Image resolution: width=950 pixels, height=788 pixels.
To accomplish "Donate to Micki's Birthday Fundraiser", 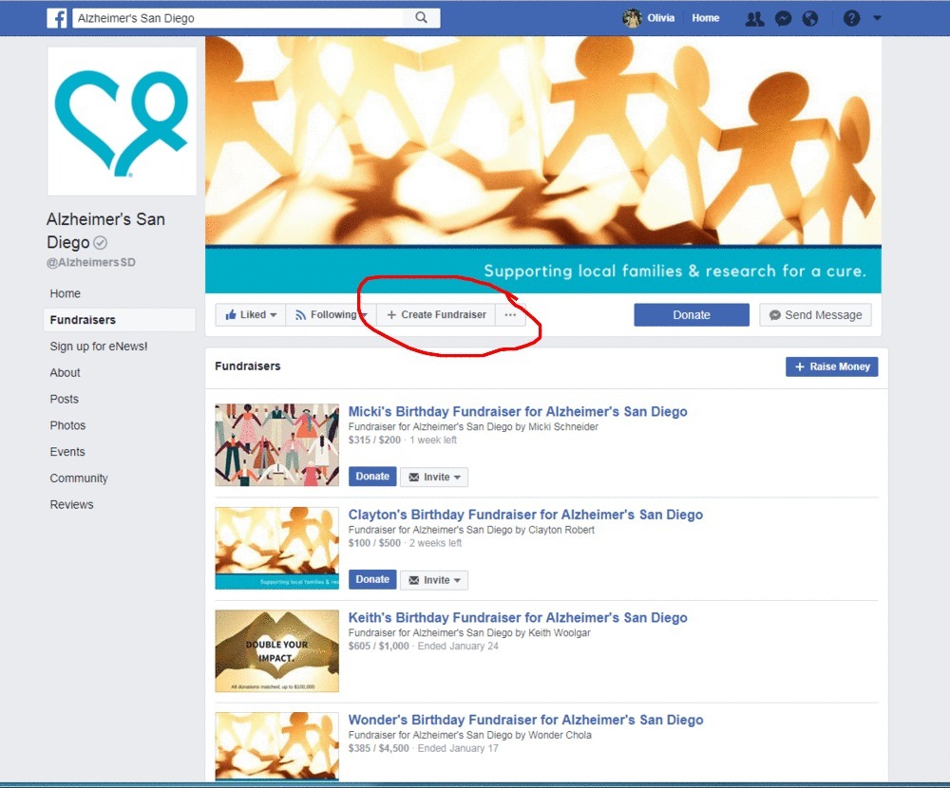I will [x=372, y=477].
